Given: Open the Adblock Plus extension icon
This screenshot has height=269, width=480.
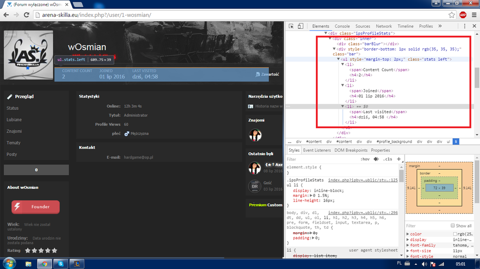Looking at the screenshot, I should [463, 15].
